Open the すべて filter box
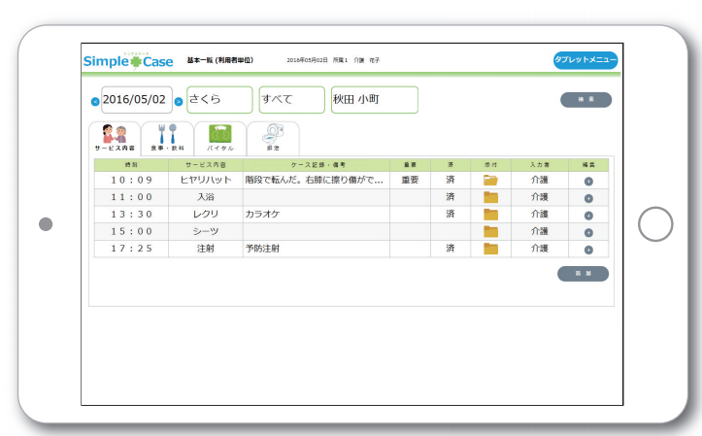 [291, 100]
